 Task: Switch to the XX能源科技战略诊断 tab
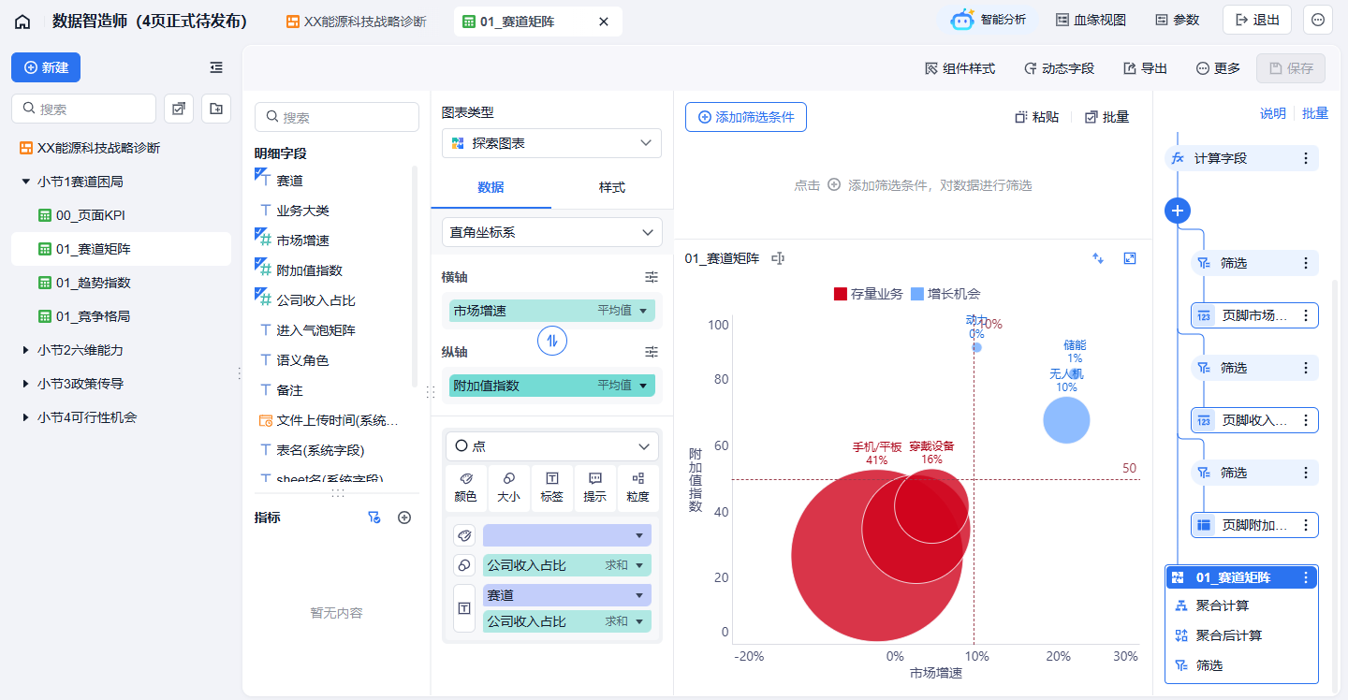coord(357,21)
